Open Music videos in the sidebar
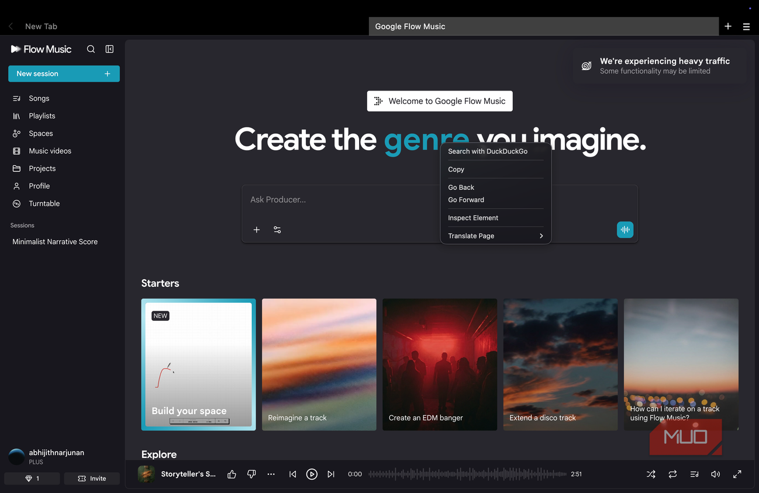Image resolution: width=759 pixels, height=493 pixels. (64, 151)
